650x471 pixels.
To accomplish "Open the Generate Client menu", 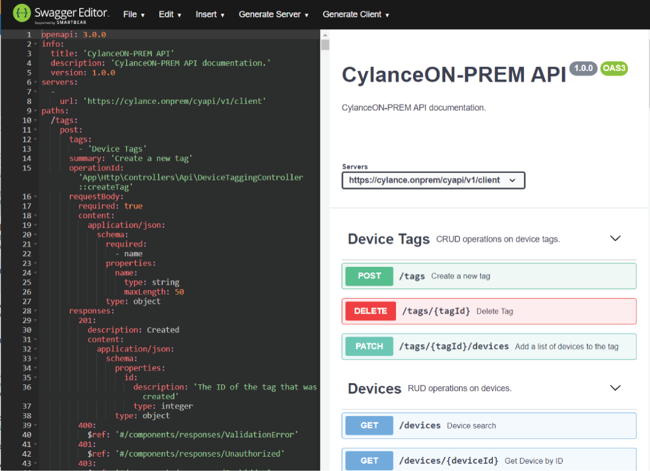I will pos(356,14).
